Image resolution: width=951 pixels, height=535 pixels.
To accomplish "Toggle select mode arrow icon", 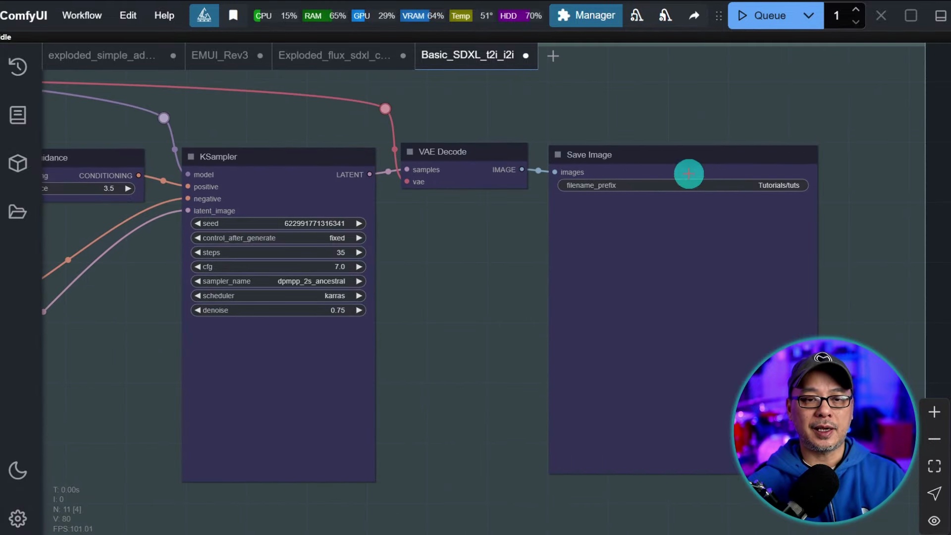I will coord(934,493).
